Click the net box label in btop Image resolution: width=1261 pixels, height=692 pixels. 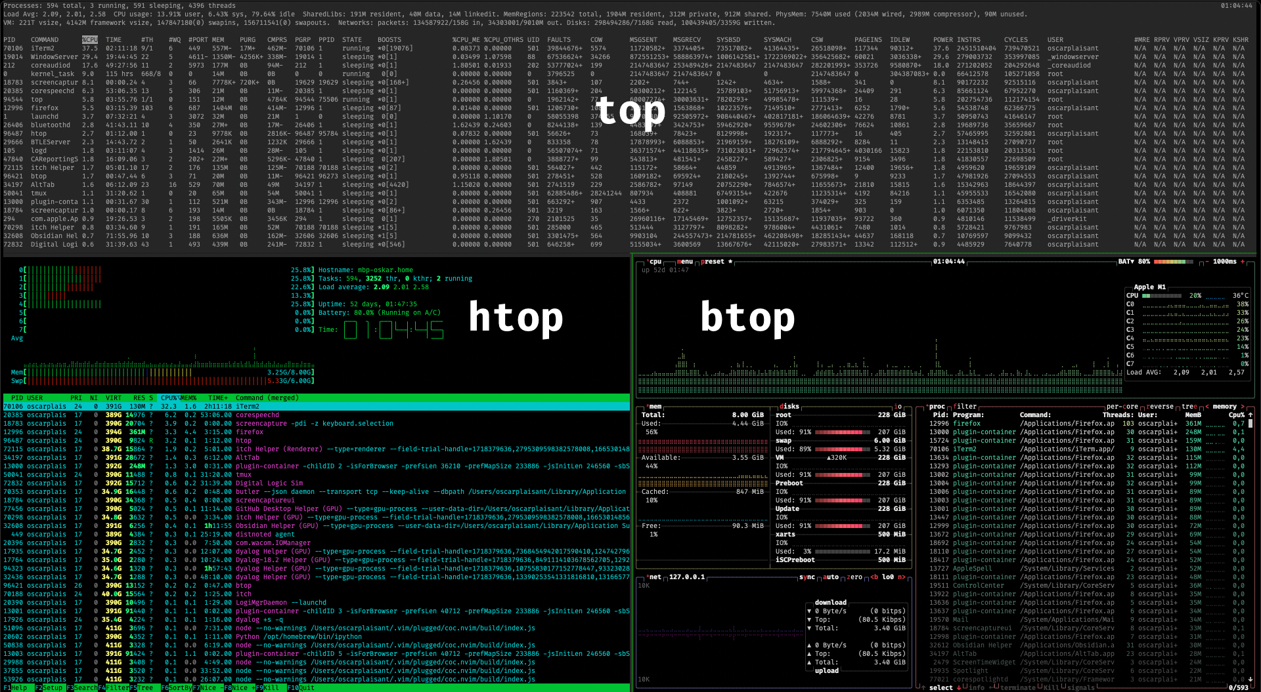pos(655,577)
